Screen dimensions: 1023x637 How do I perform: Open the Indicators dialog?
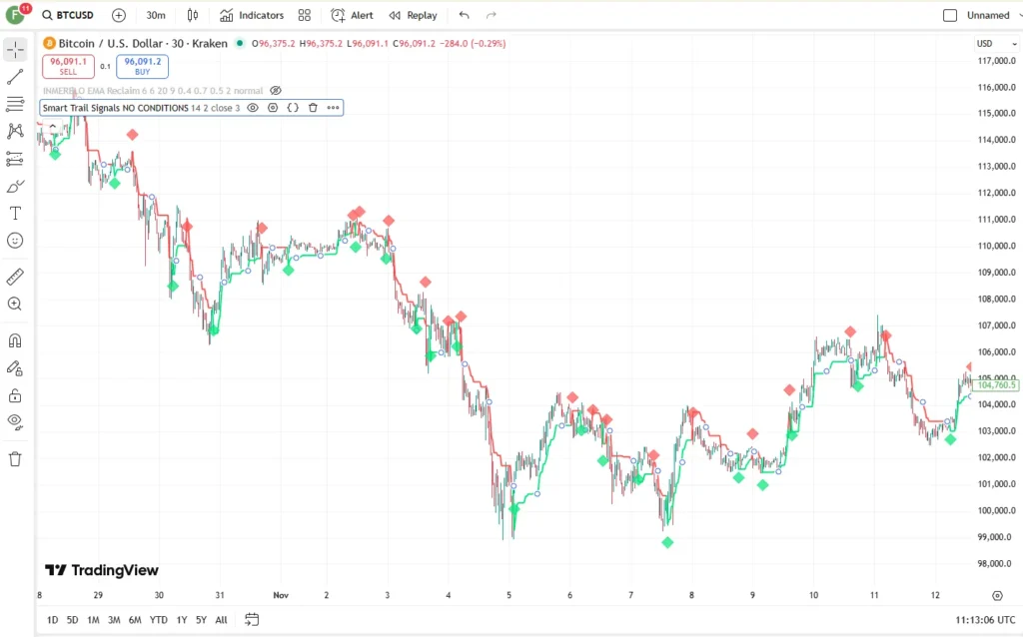[x=252, y=15]
